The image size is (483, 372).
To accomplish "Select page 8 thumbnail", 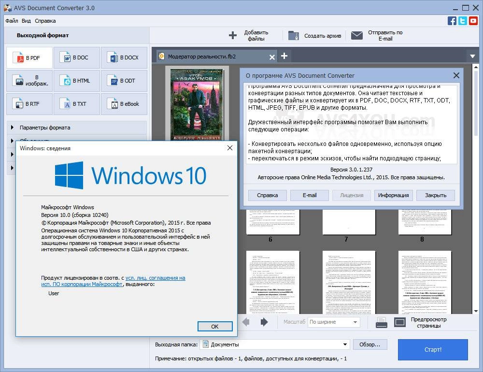I will pos(425,222).
